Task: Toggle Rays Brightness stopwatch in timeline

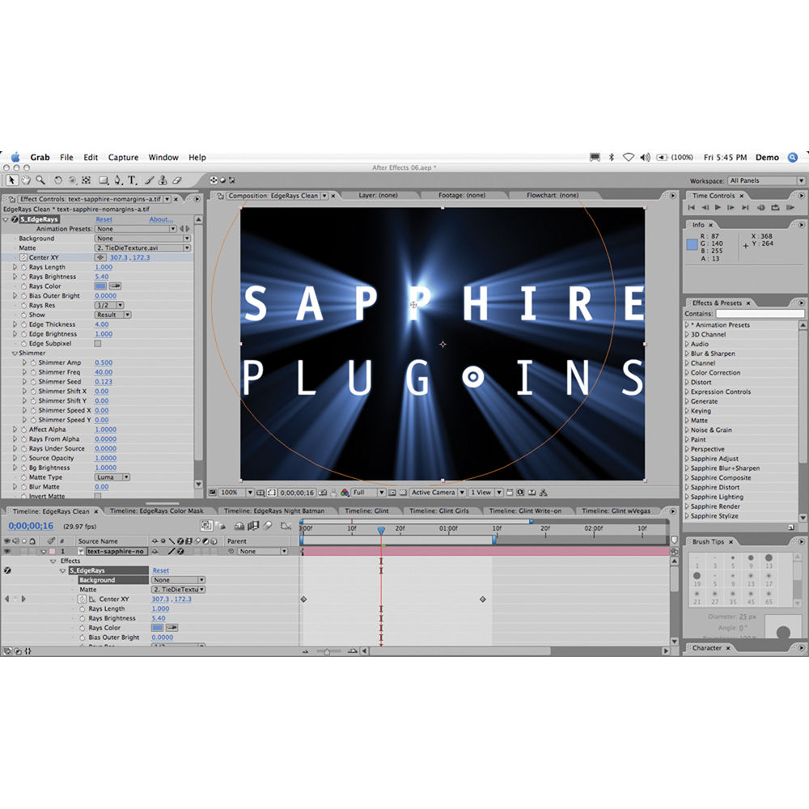Action: (x=82, y=618)
